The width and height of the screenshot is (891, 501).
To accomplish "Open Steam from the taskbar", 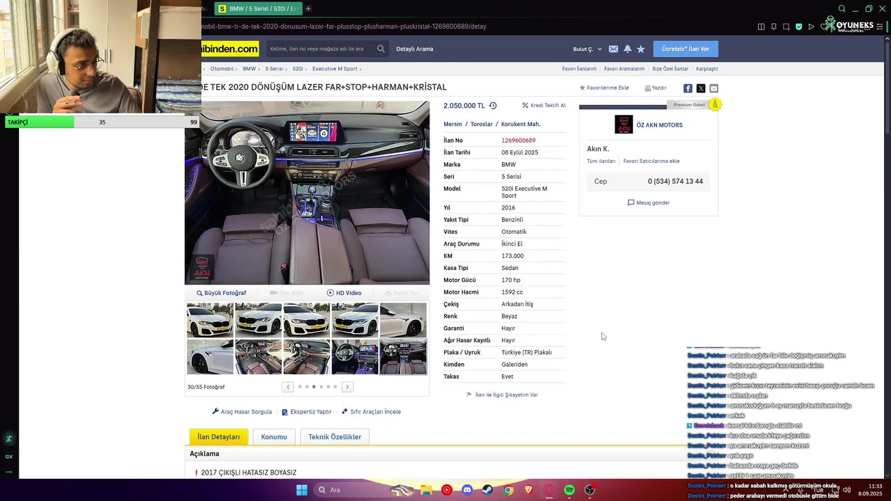I will coord(487,490).
